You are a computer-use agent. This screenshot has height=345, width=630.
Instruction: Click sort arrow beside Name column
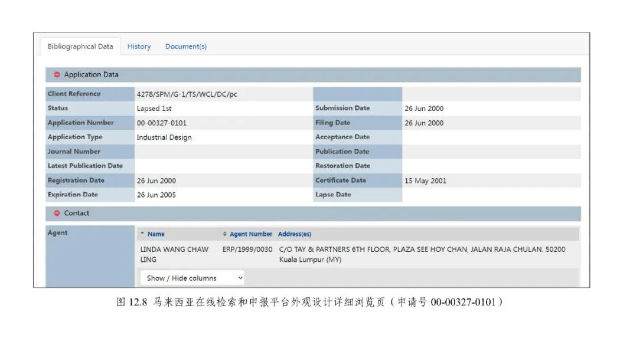click(142, 234)
